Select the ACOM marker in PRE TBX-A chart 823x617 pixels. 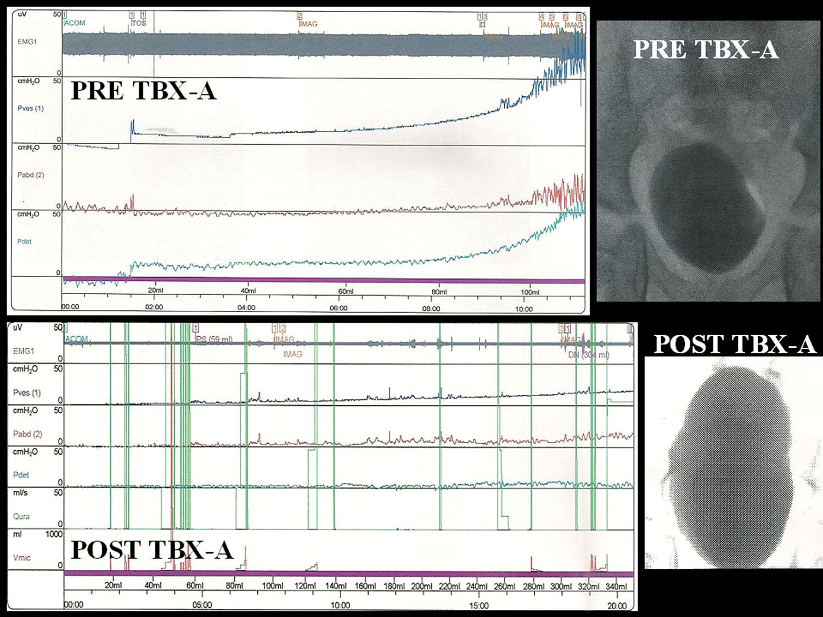click(75, 23)
